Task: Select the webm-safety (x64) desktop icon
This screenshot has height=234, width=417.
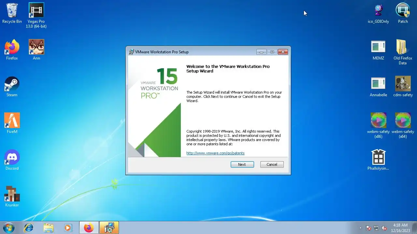Action: [x=403, y=125]
